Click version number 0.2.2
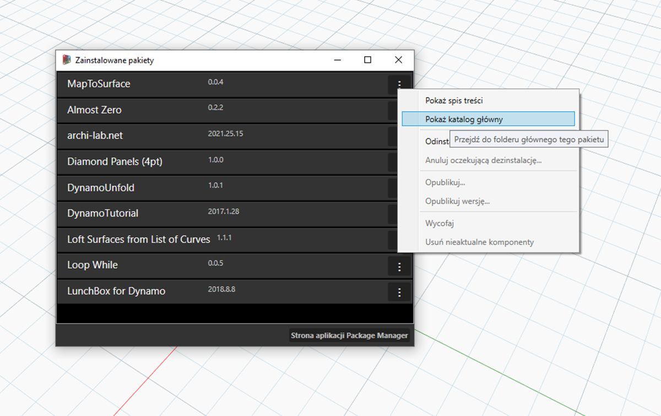Image resolution: width=661 pixels, height=416 pixels. pyautogui.click(x=215, y=107)
